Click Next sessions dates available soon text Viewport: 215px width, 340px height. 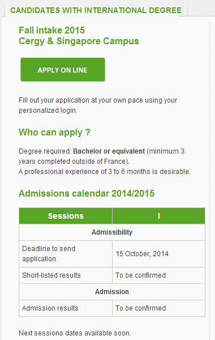pos(75,333)
